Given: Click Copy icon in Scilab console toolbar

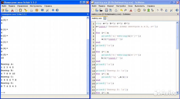Looking at the screenshot, I should (16, 10).
